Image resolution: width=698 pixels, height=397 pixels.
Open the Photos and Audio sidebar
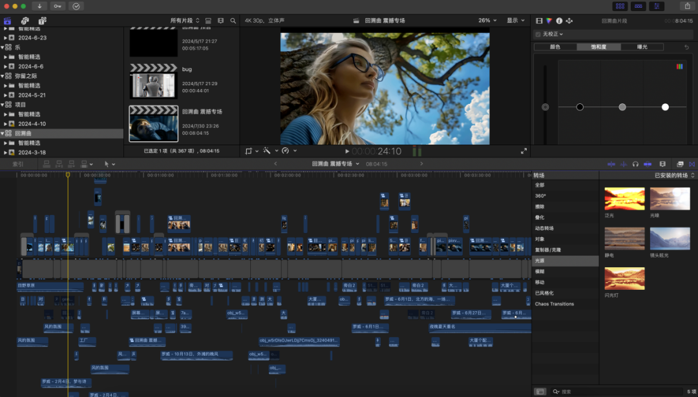(x=25, y=21)
